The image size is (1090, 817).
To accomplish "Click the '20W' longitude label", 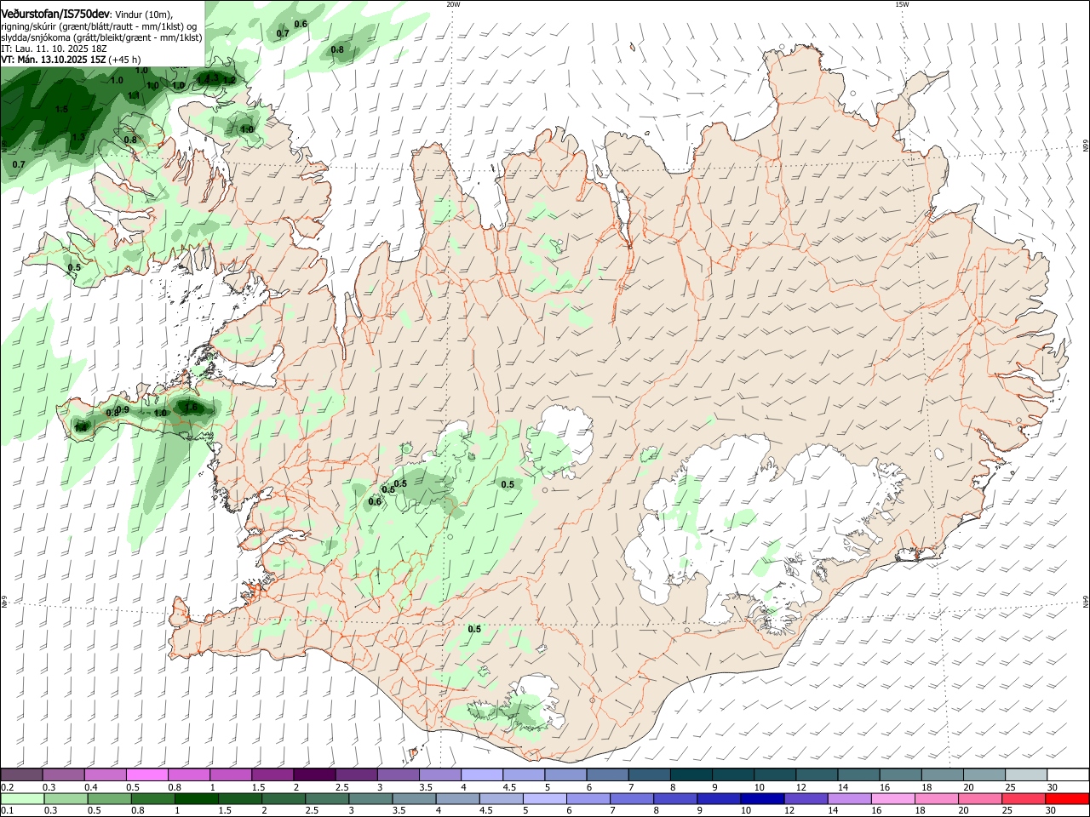I will 453,4.
